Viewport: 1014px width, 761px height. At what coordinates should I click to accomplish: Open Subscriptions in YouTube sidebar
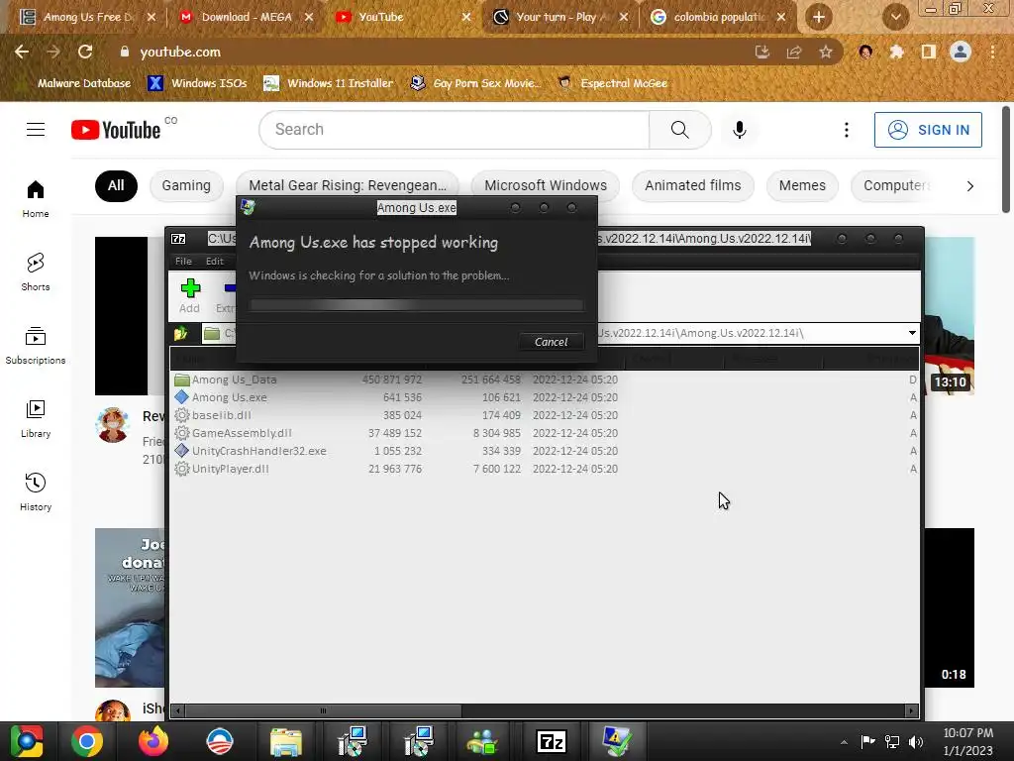click(36, 345)
